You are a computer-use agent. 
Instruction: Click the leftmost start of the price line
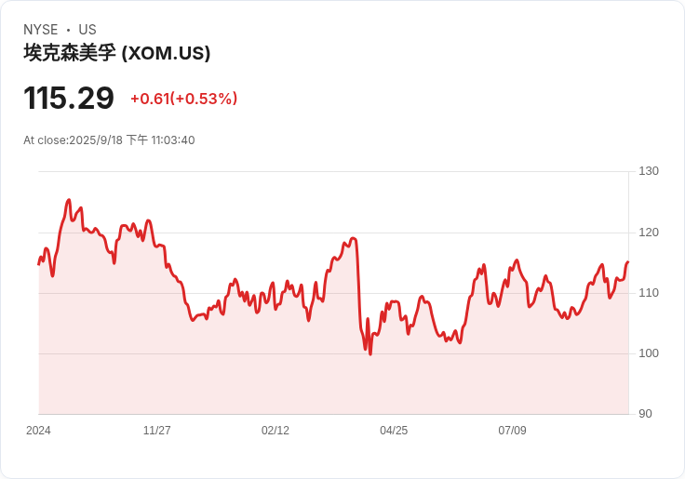point(39,264)
